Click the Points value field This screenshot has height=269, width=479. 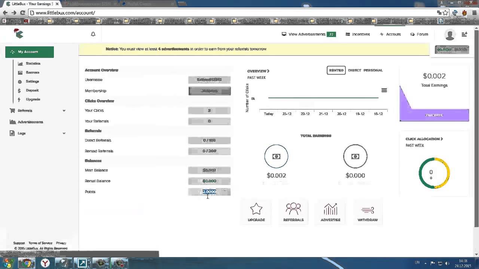(210, 192)
